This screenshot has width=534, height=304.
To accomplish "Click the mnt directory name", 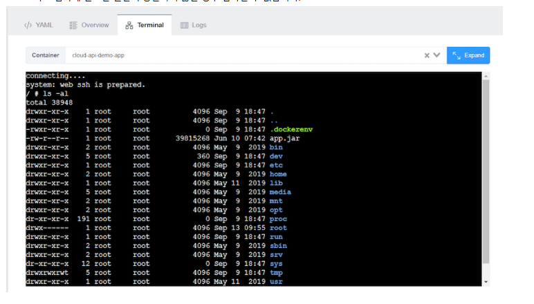I will (x=276, y=201).
